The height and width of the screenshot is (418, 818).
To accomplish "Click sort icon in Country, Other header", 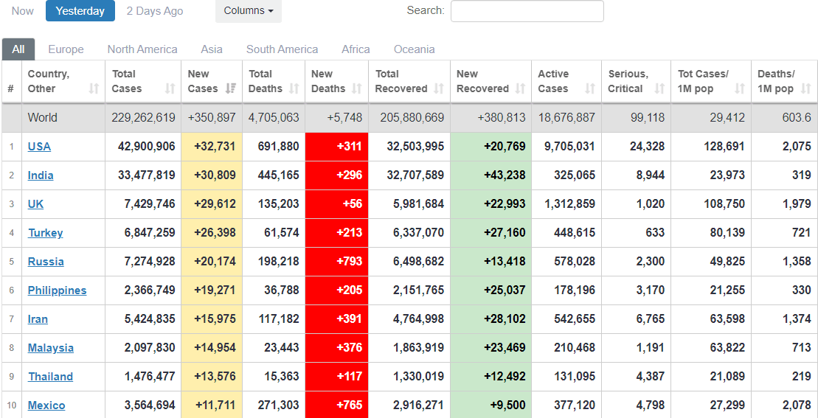I will 94,88.
